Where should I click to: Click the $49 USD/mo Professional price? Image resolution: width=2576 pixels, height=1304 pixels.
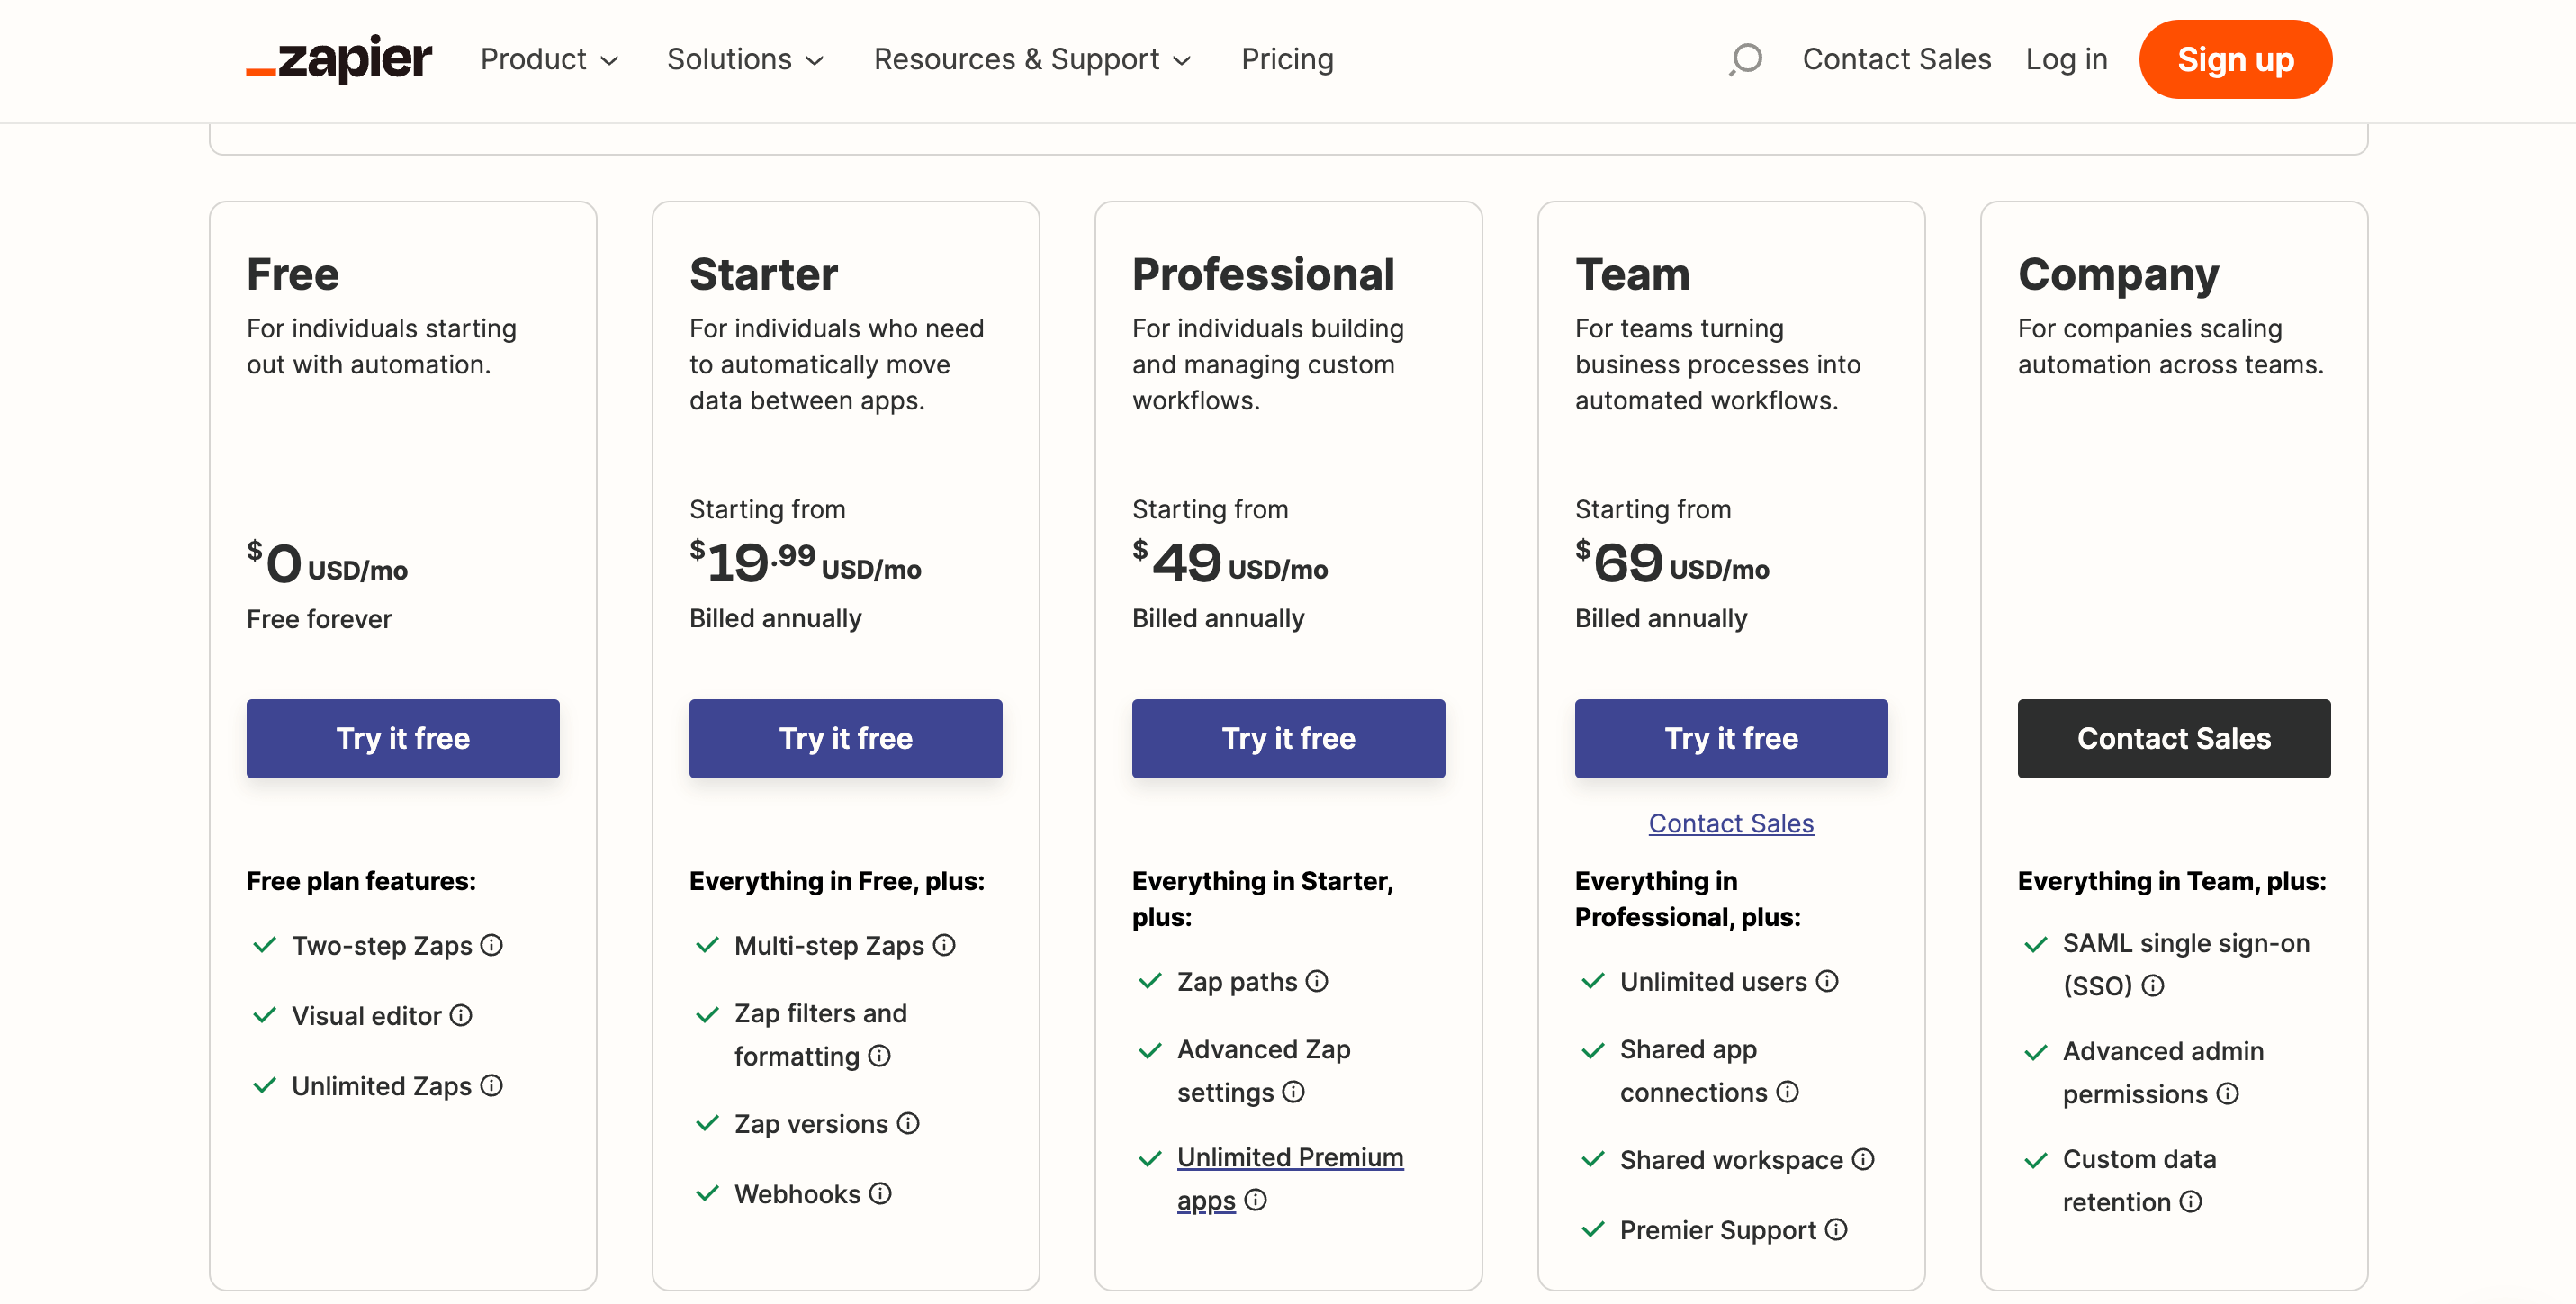pos(1230,562)
